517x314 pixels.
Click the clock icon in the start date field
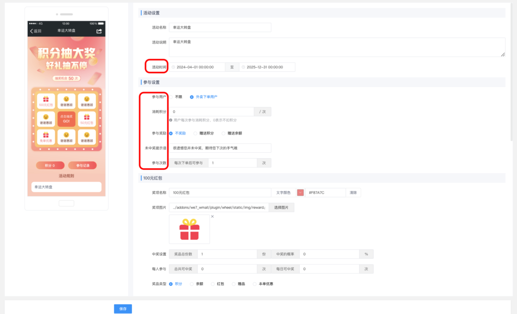[x=174, y=66]
